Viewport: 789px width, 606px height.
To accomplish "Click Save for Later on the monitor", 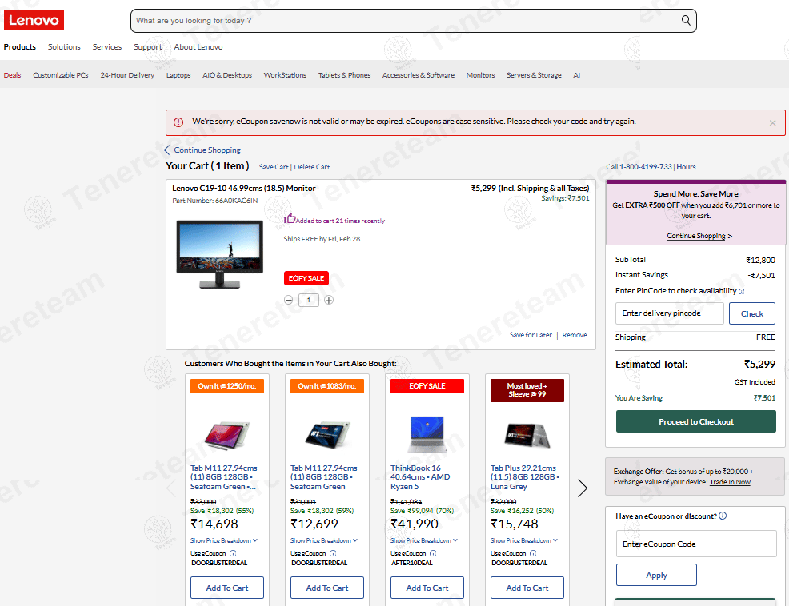I will [531, 335].
